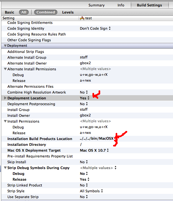Select the Build Settings tab

click(x=149, y=5)
